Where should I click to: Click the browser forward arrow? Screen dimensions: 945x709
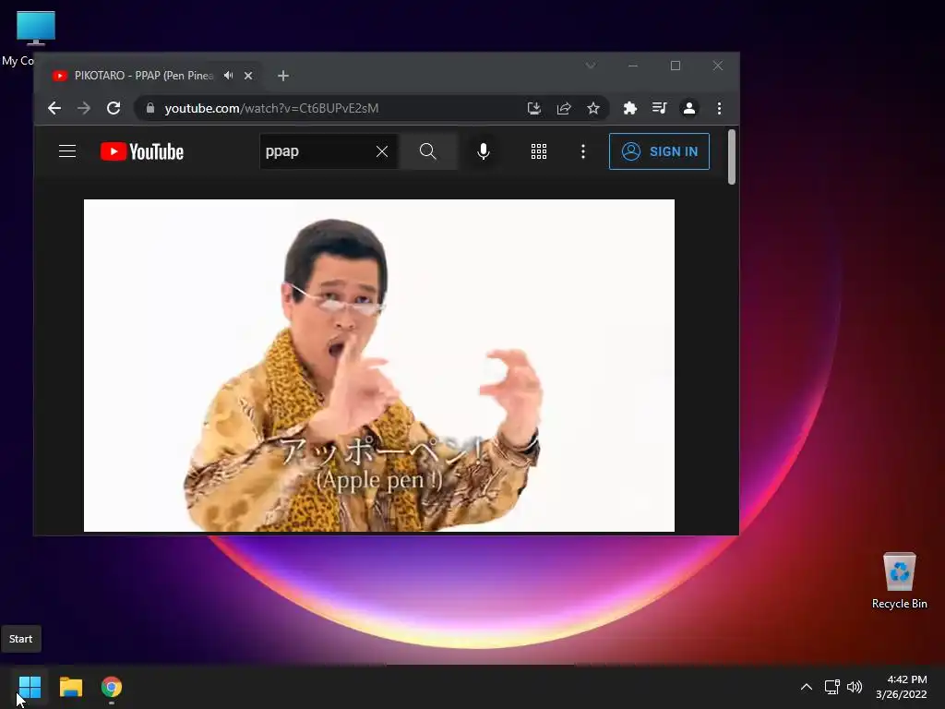pyautogui.click(x=84, y=108)
